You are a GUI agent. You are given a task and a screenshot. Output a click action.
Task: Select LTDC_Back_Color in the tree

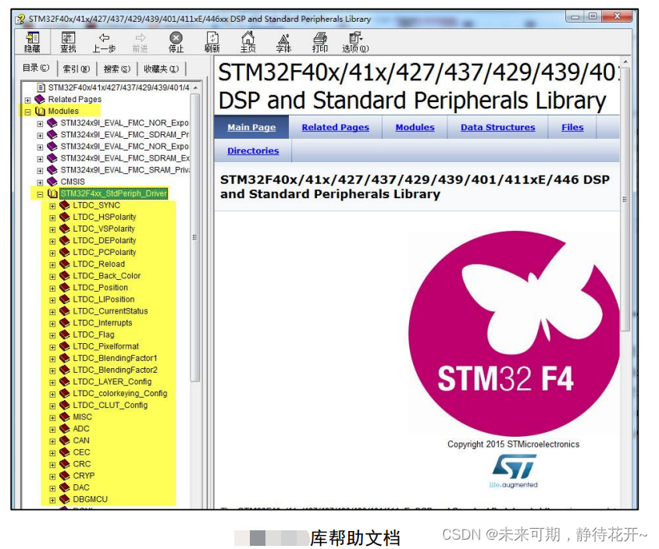click(107, 276)
